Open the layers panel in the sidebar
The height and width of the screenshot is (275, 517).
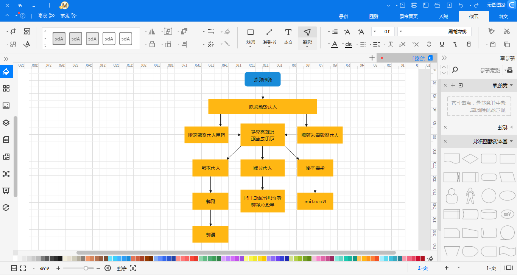click(x=6, y=123)
